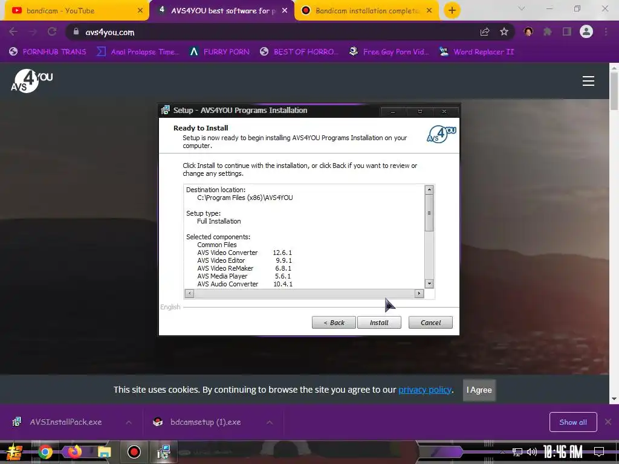This screenshot has height=464, width=619.
Task: Select the AVS Video Converter component line
Action: [x=245, y=253]
